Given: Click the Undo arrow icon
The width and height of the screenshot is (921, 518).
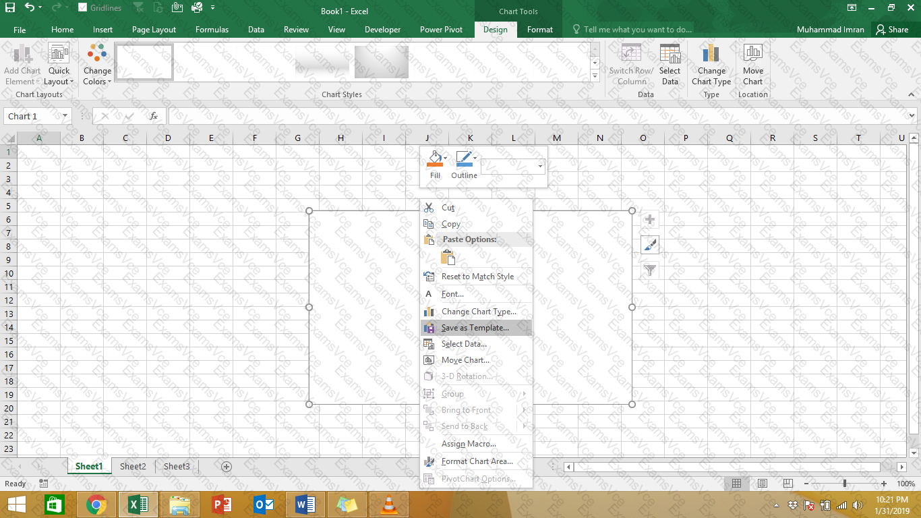Looking at the screenshot, I should pyautogui.click(x=29, y=7).
